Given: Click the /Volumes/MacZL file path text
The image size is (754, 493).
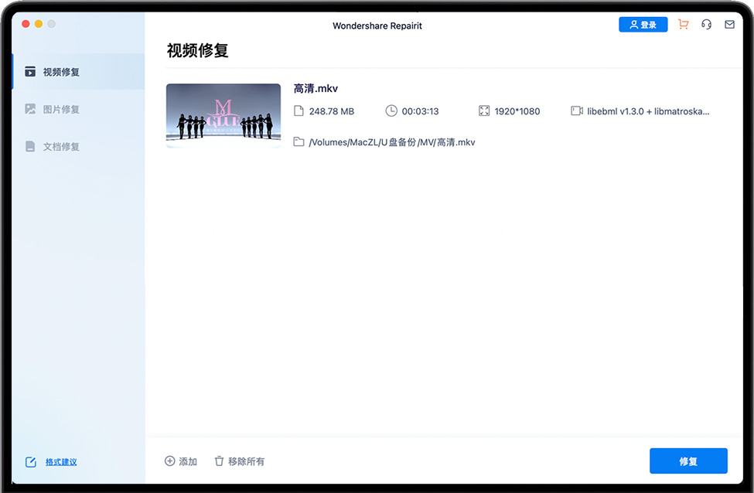Looking at the screenshot, I should (x=391, y=142).
